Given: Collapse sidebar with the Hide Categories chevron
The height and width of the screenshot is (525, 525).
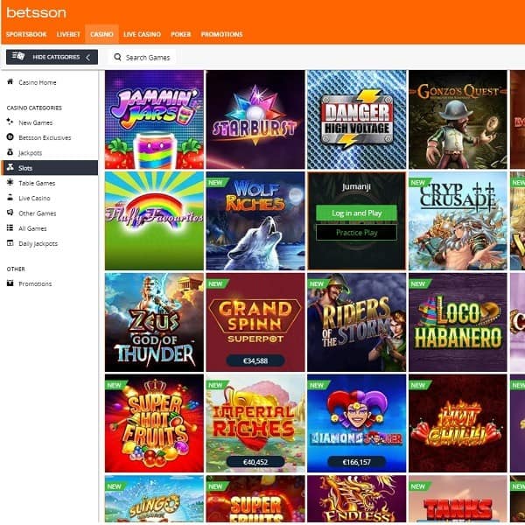Looking at the screenshot, I should (88, 57).
